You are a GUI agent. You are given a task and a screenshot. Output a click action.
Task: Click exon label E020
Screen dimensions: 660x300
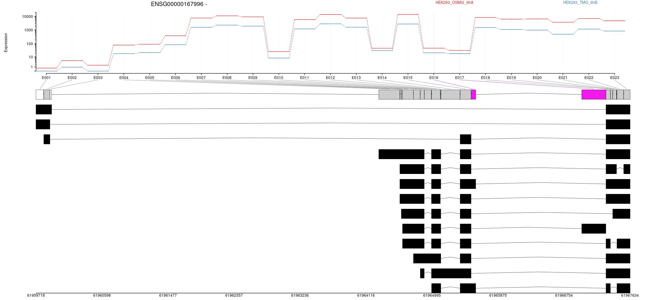(537, 78)
